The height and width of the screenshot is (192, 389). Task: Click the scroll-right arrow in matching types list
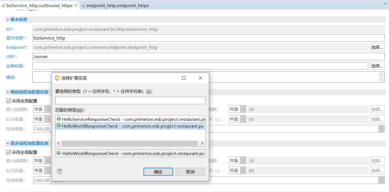(202, 143)
